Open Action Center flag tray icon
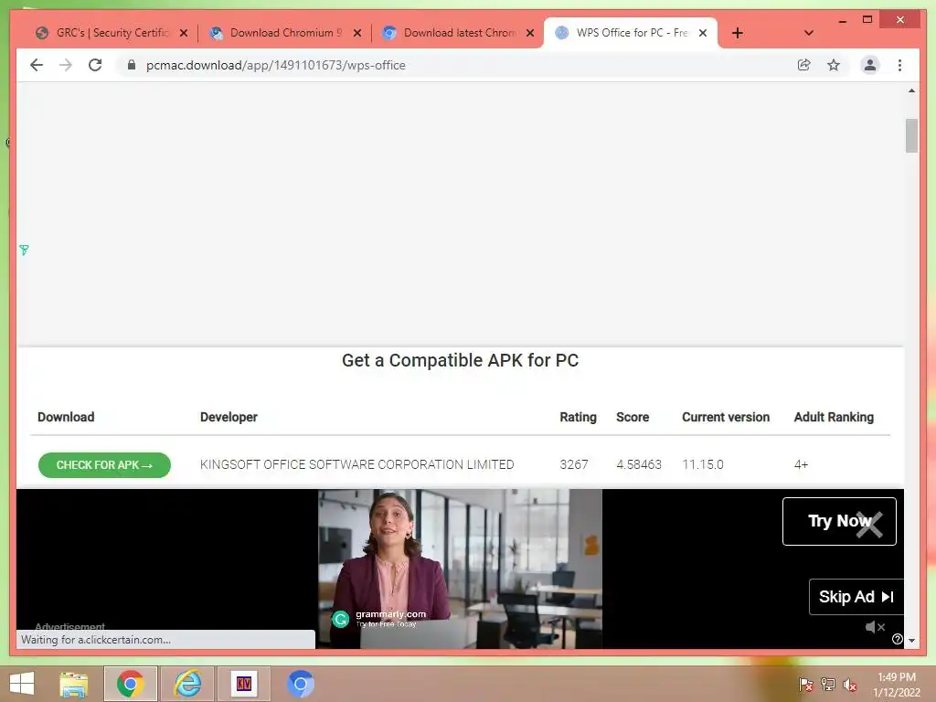 click(x=806, y=685)
